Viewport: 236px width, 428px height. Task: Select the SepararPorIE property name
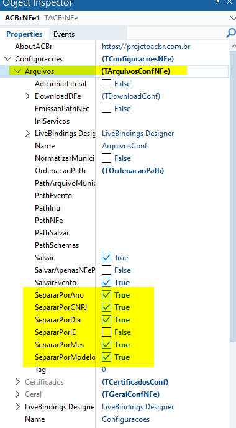[x=55, y=332]
